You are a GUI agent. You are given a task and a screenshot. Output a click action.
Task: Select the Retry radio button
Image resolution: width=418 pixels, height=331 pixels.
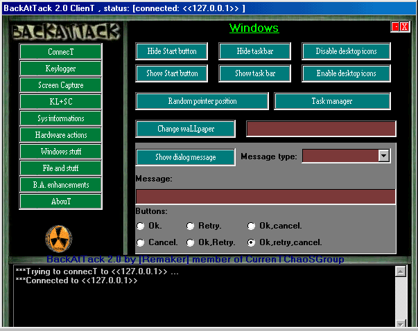[191, 226]
